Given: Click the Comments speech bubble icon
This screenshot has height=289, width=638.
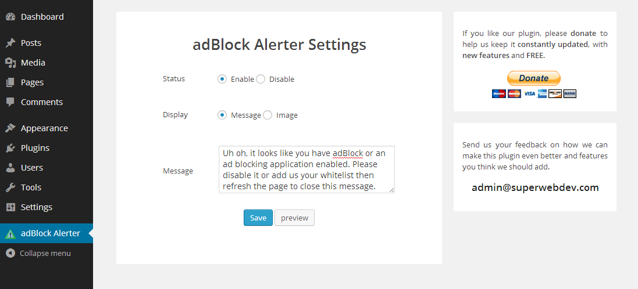Looking at the screenshot, I should pos(10,102).
